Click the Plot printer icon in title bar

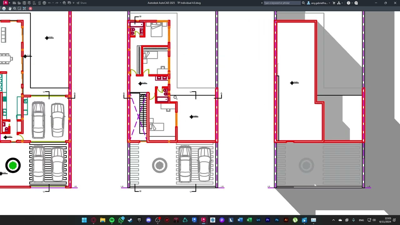tap(44, 3)
